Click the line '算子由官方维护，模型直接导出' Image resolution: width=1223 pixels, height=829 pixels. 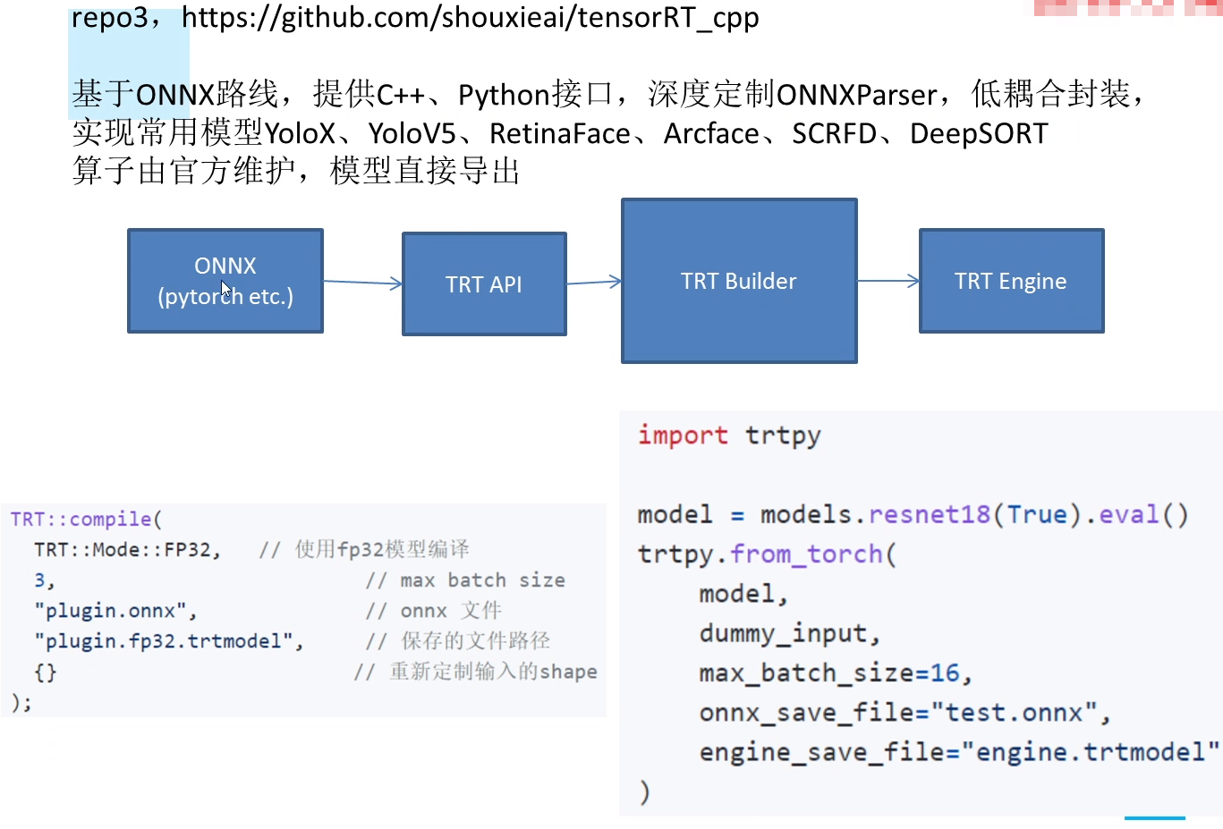pos(296,170)
